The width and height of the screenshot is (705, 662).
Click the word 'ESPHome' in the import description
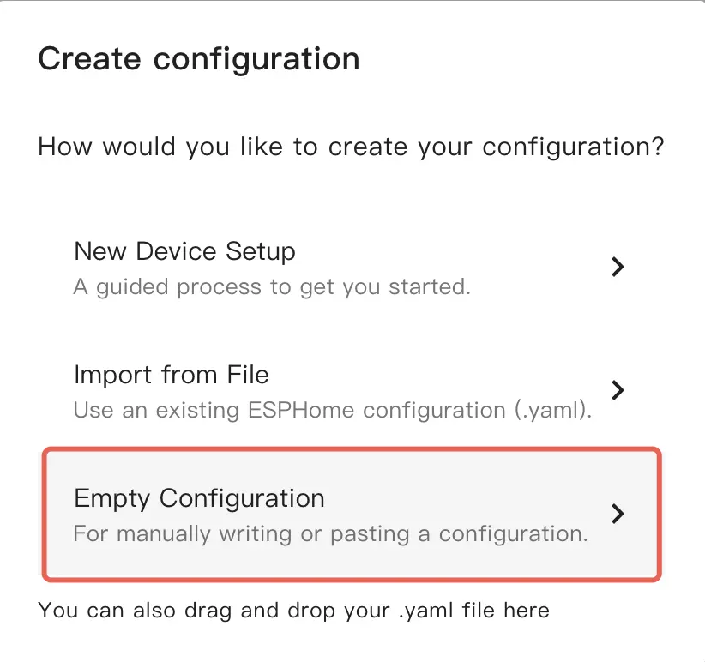click(316, 410)
